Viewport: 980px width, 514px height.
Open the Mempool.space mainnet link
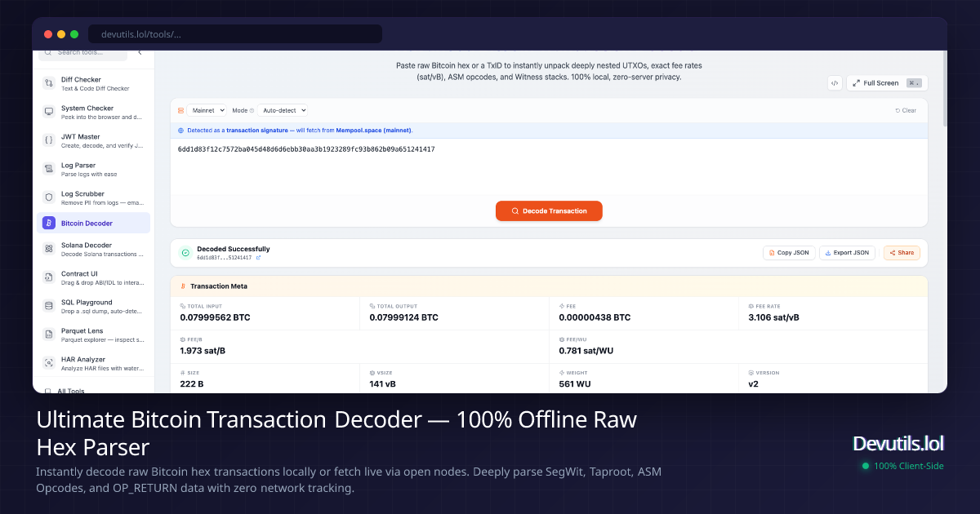375,130
